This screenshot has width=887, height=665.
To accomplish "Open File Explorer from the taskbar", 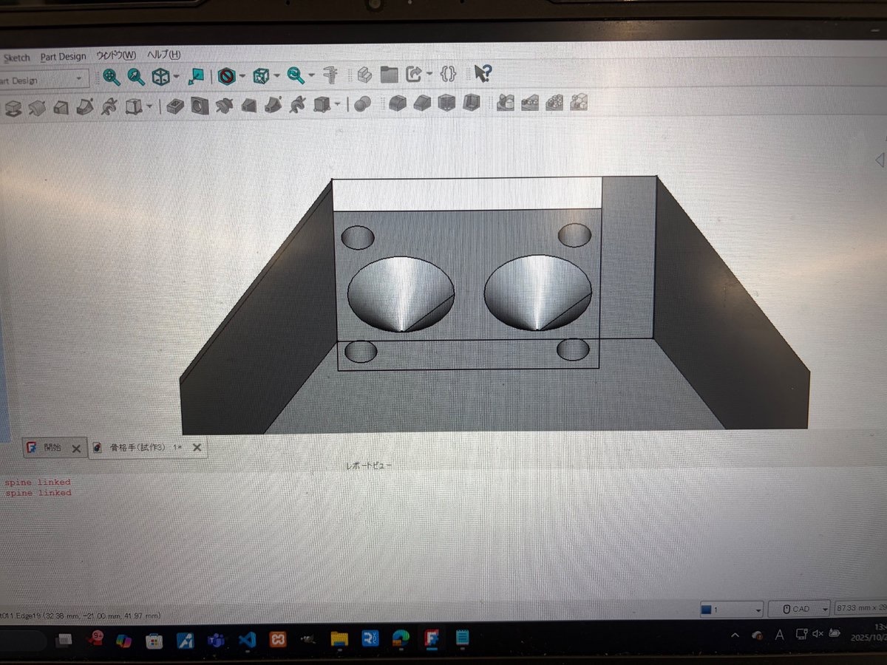I will [x=339, y=638].
